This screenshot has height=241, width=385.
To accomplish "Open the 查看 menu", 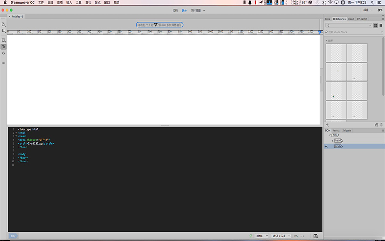I will point(60,3).
